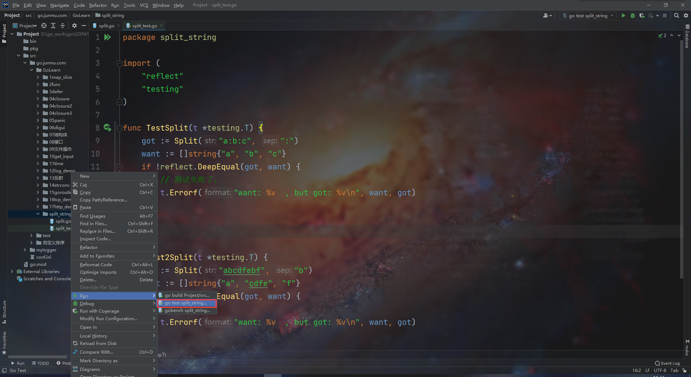
Task: Open IDE settings gear in top toolbar
Action: (686, 15)
